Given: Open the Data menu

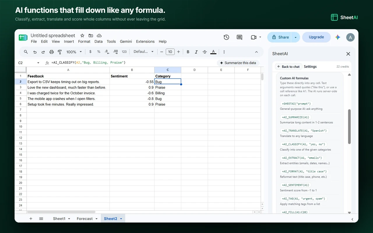Looking at the screenshot, I should pos(98,41).
